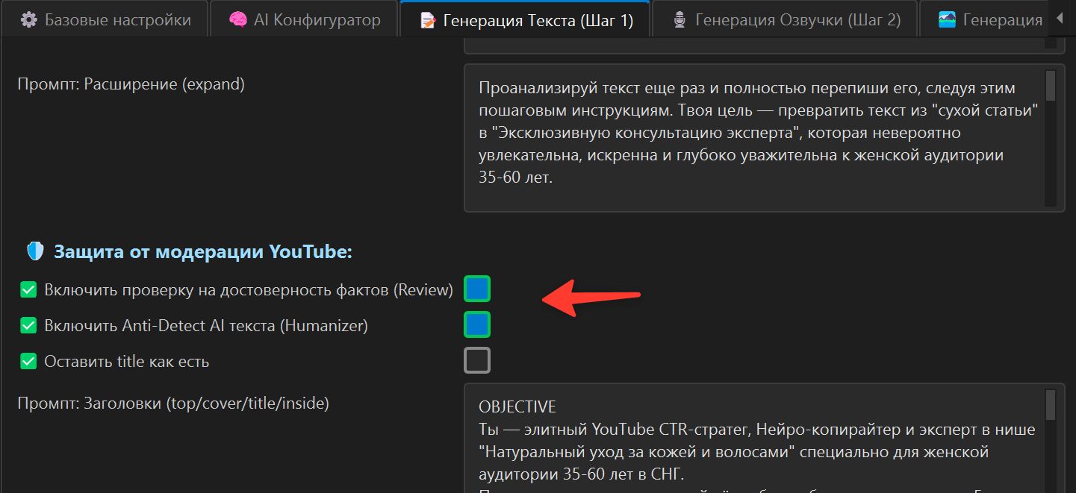1076x493 pixels.
Task: Enable the empty Оставить title как есть checkbox
Action: click(x=477, y=360)
